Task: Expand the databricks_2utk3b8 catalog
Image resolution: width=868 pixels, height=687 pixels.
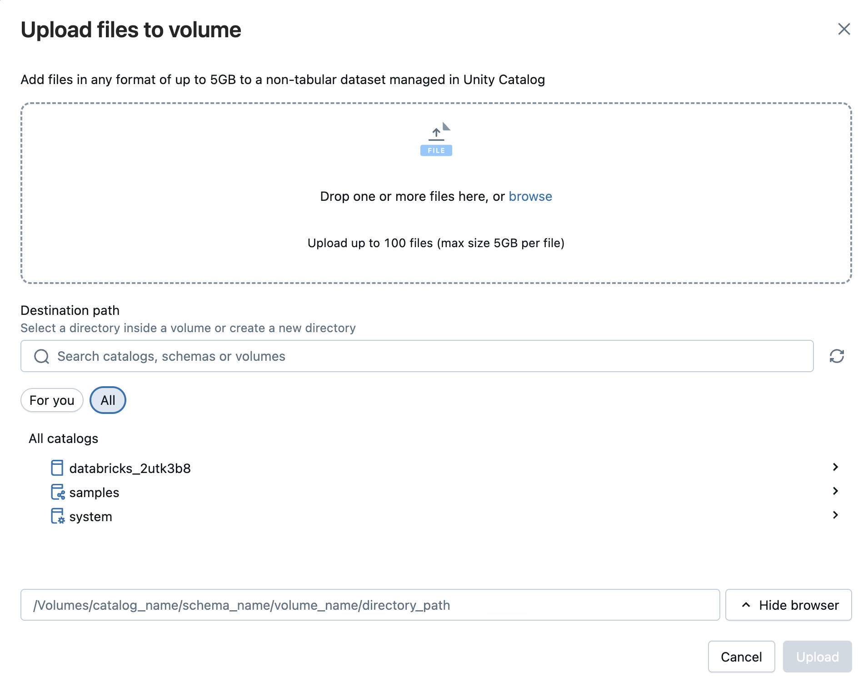Action: [835, 467]
